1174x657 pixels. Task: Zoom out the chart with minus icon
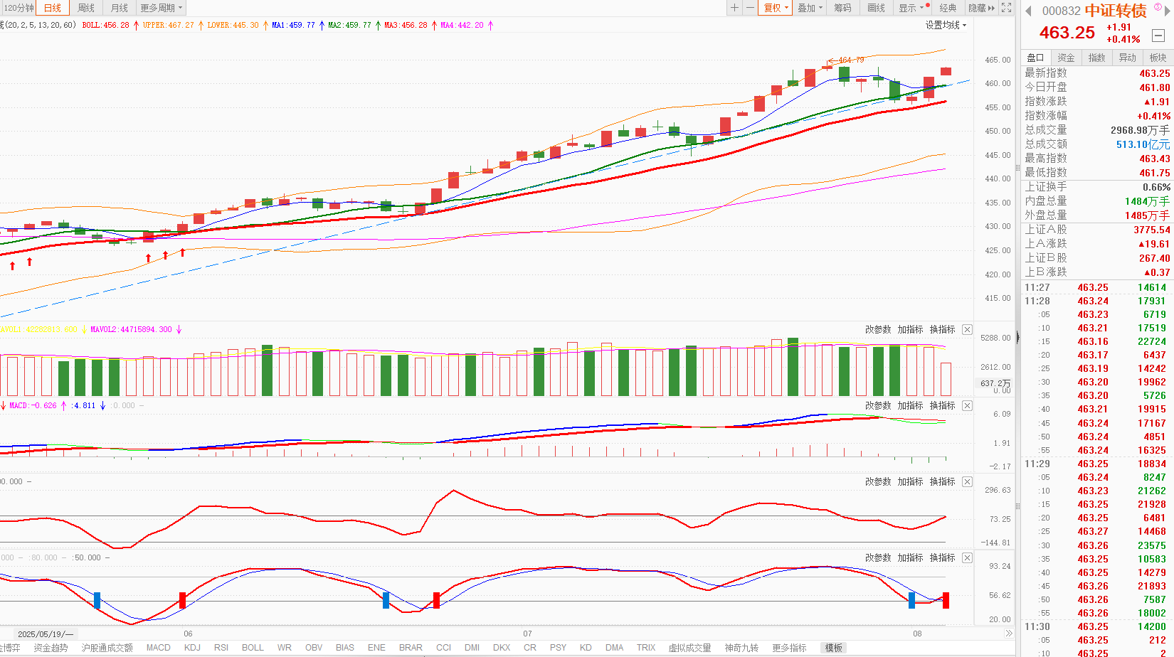(750, 8)
